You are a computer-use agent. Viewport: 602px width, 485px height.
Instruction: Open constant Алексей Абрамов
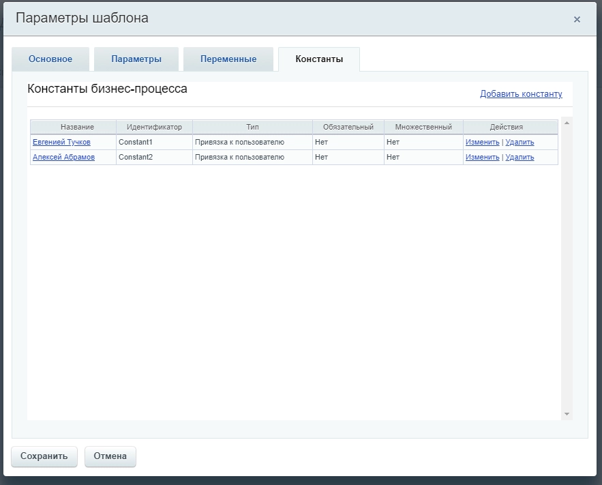pos(63,158)
